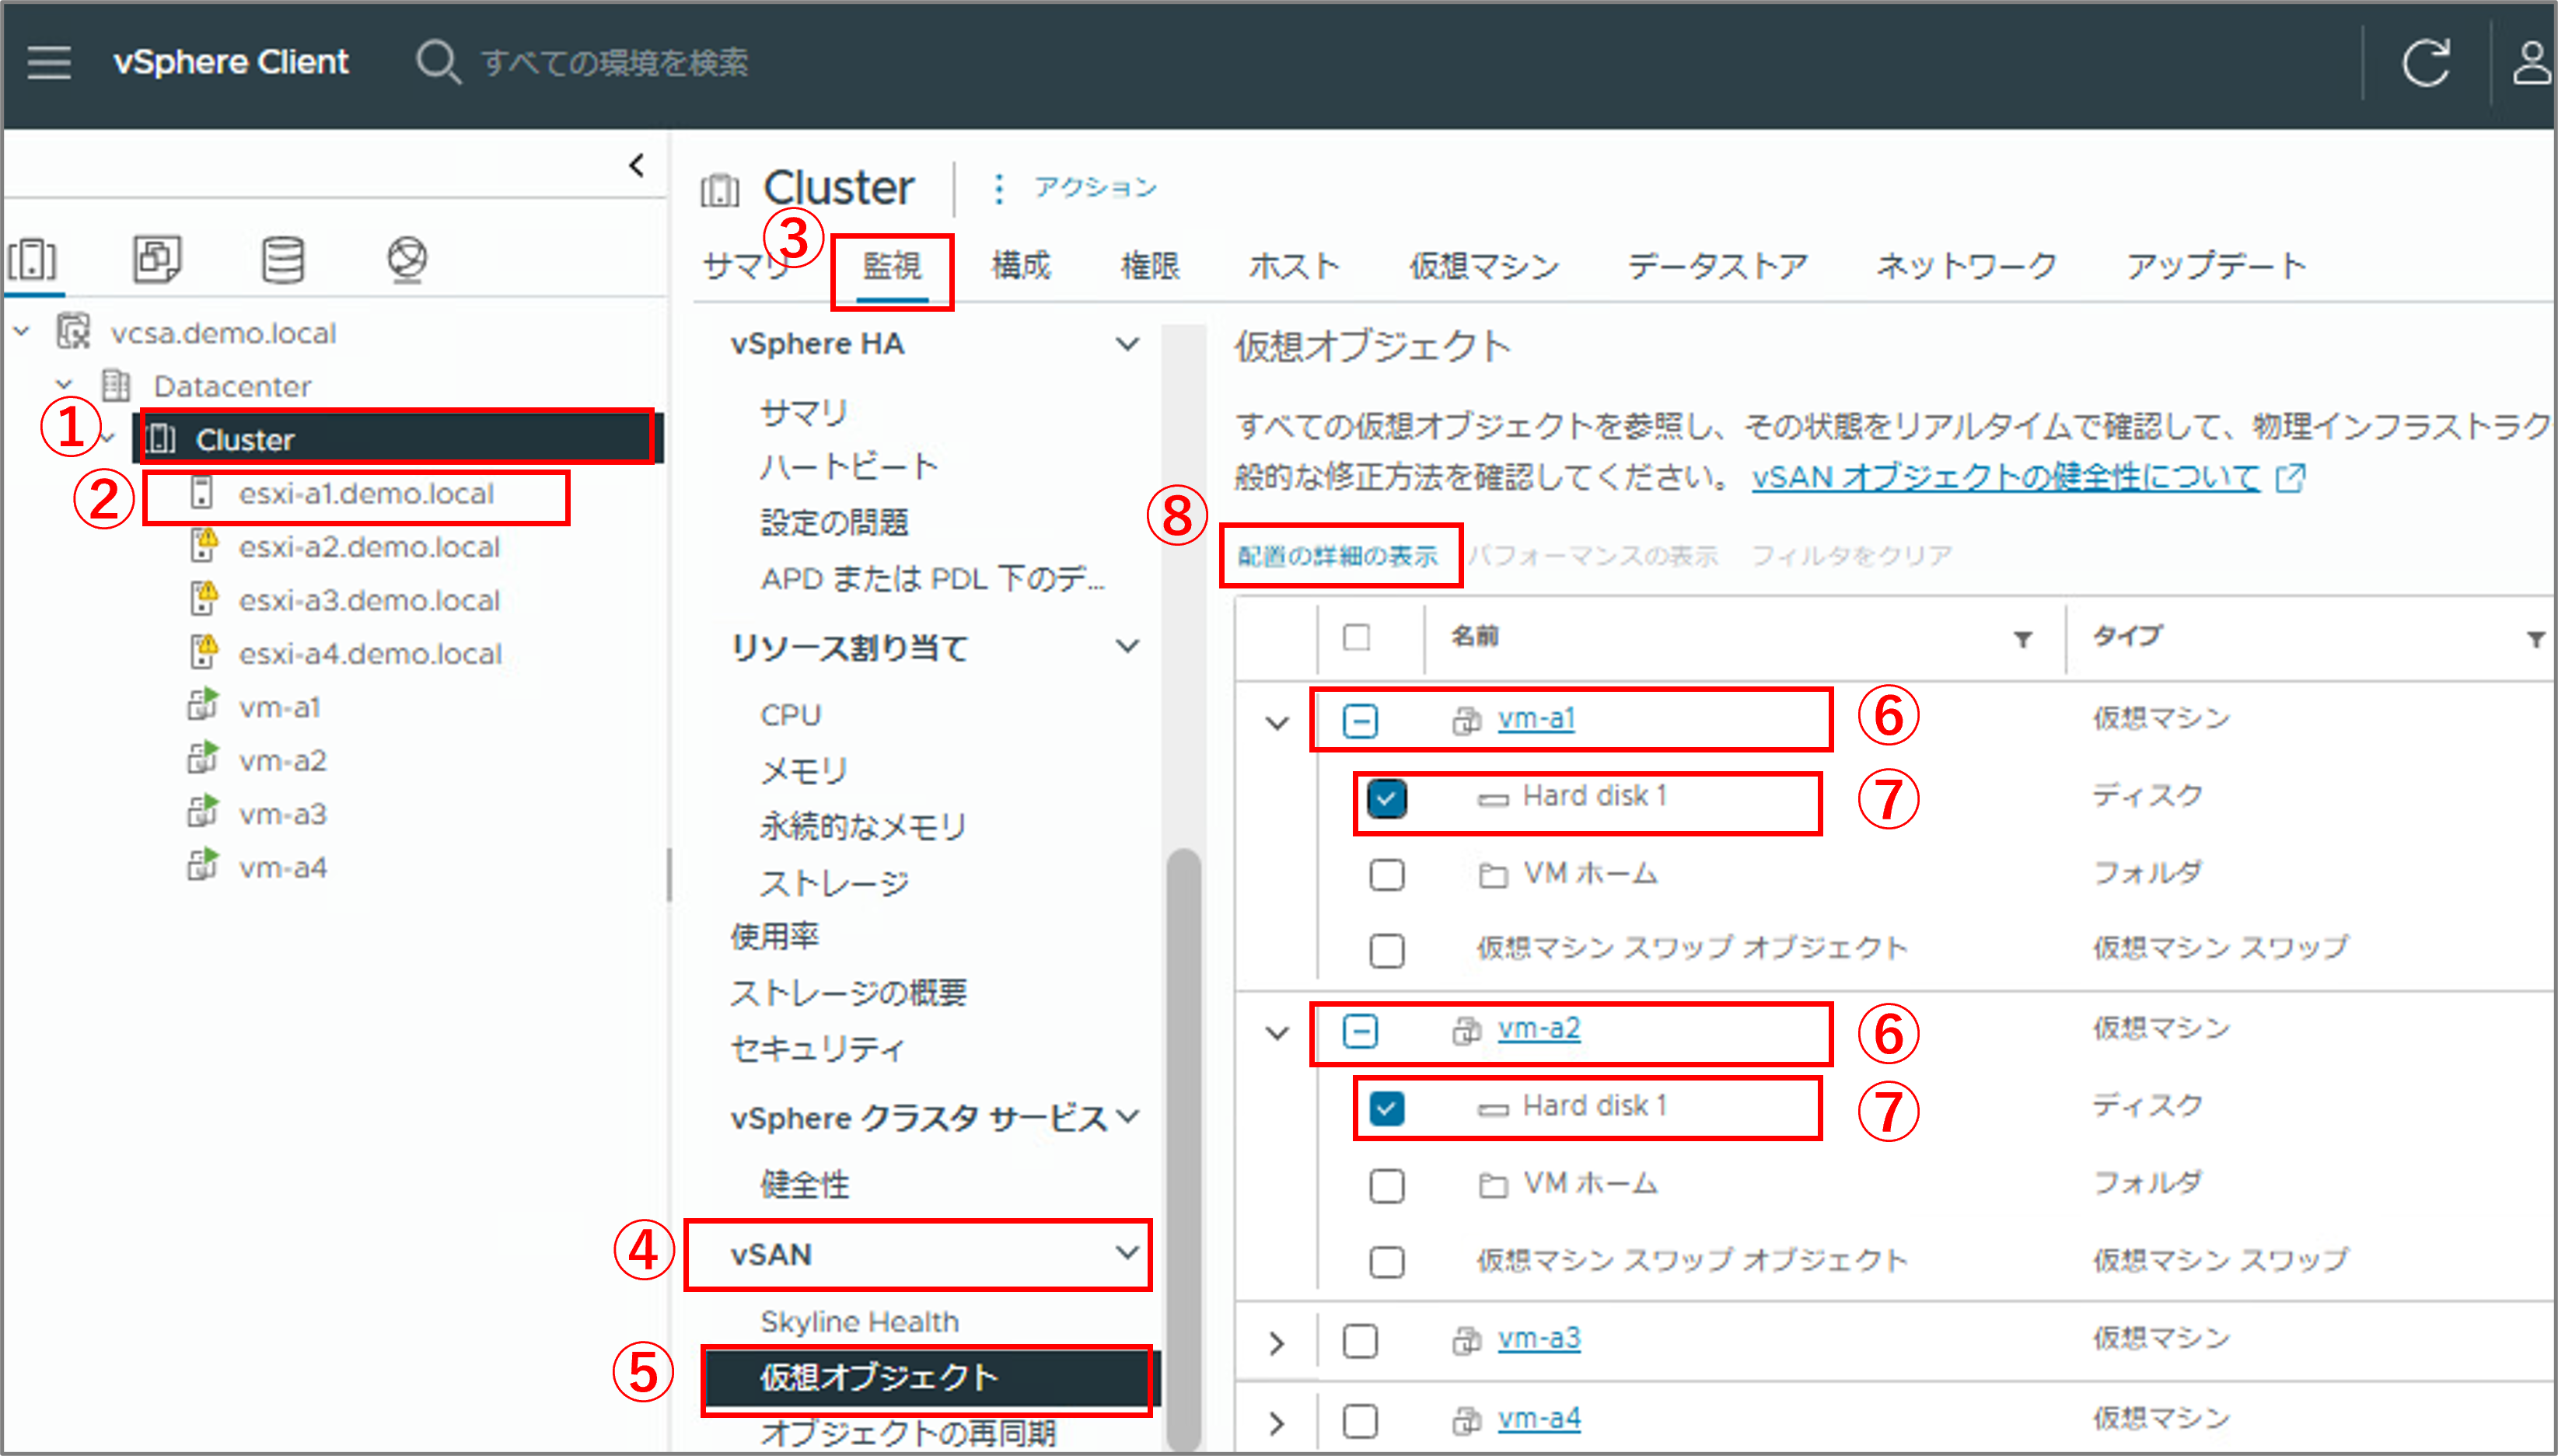Image resolution: width=2558 pixels, height=1456 pixels.
Task: Collapse the vSAN section chevron
Action: click(x=1127, y=1252)
